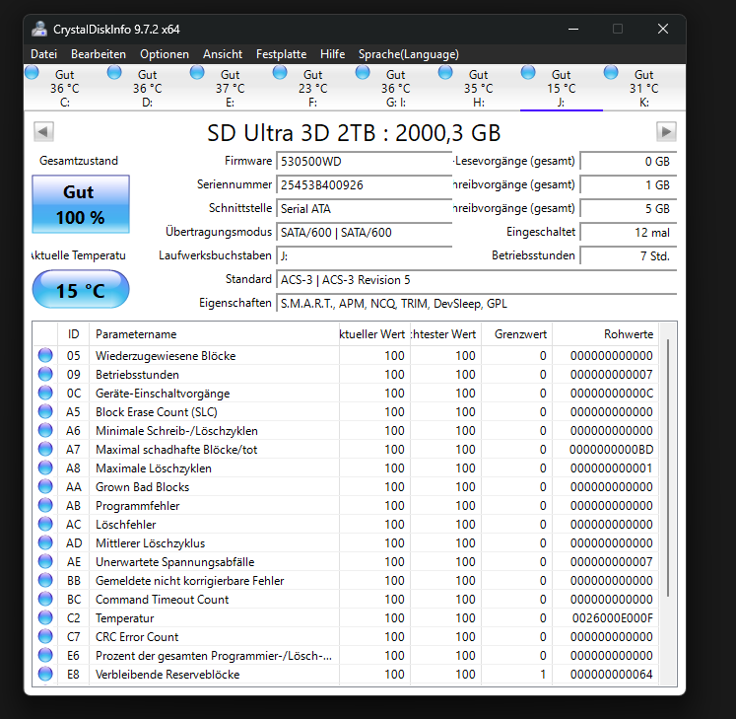This screenshot has height=719, width=736.
Task: Click status orb for Maximal schadhafte Blöcke row
Action: coord(45,450)
